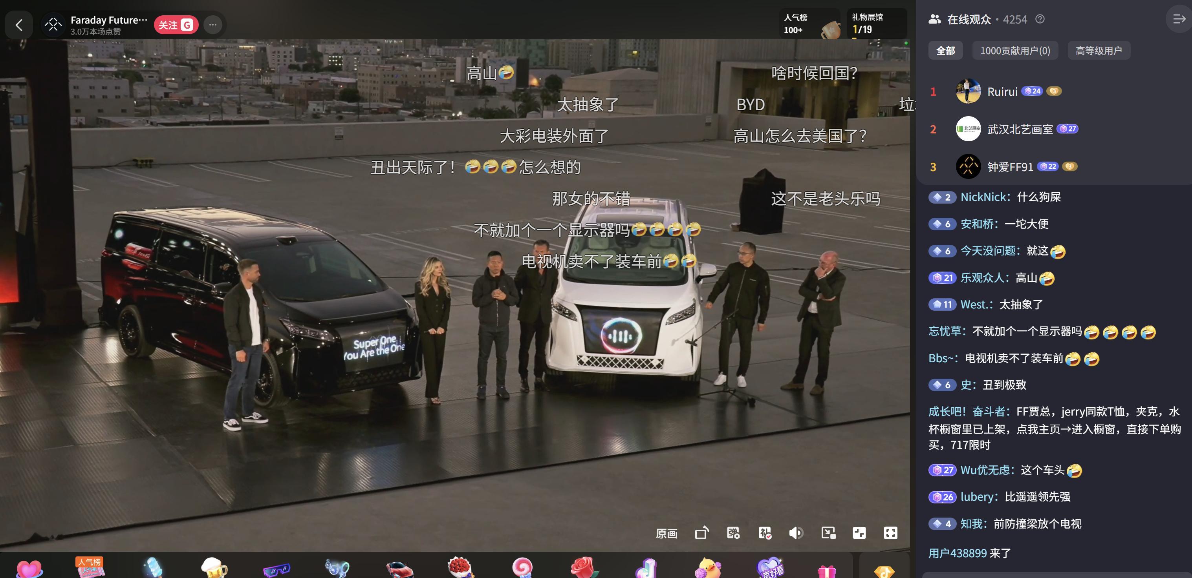Send the purple heart 真好看 gift
The height and width of the screenshot is (578, 1192).
coord(770,567)
